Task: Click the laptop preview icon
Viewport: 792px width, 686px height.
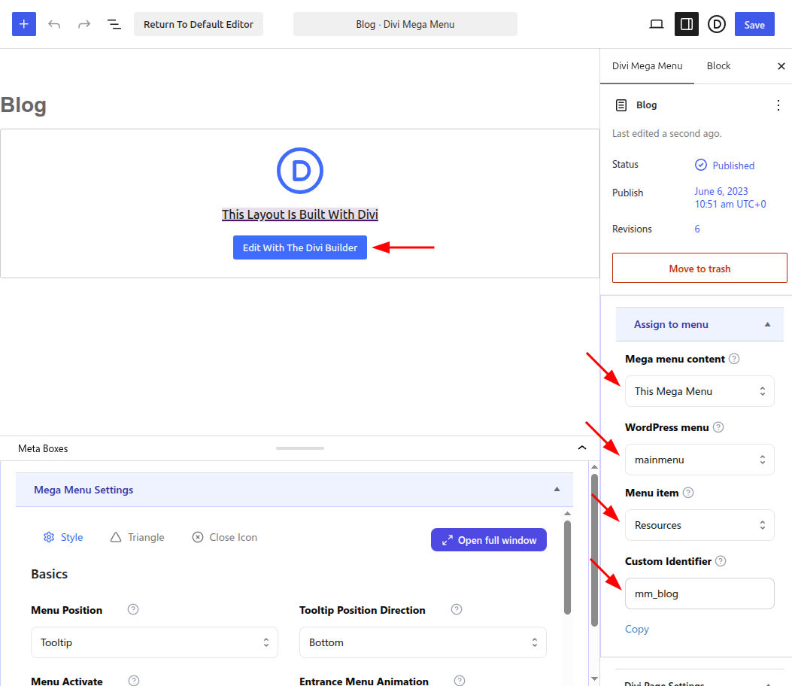Action: pos(656,24)
